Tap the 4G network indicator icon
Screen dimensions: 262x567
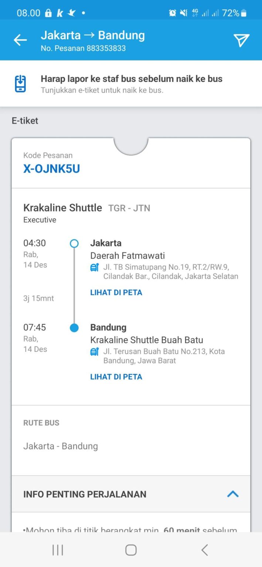[195, 12]
